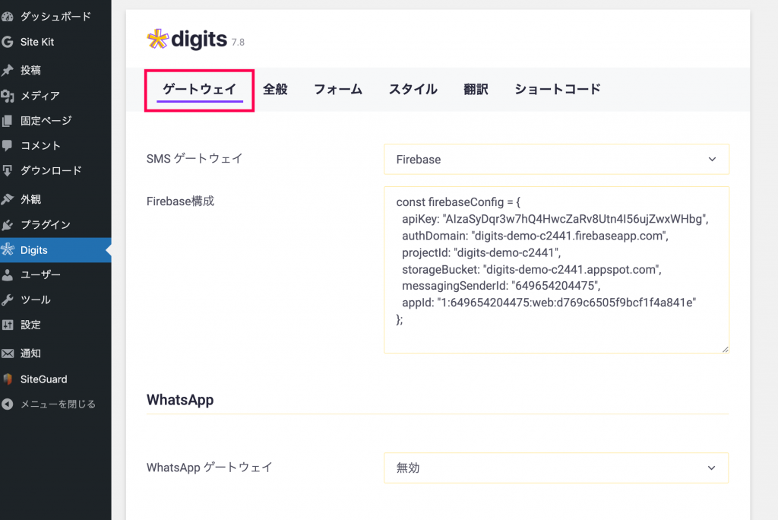Click the projectId line in config
This screenshot has width=778, height=520.
[x=481, y=253]
